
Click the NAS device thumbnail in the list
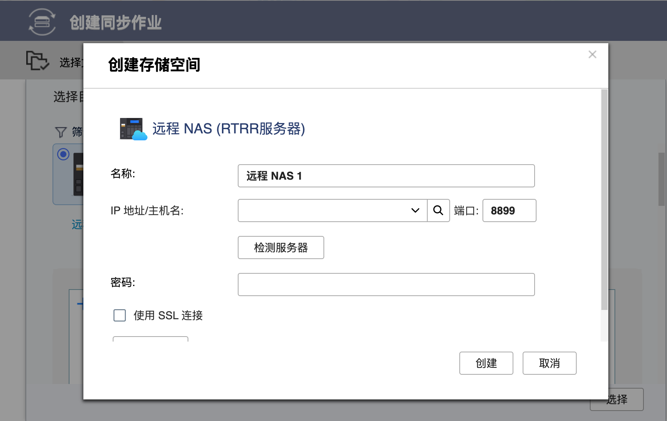(79, 174)
